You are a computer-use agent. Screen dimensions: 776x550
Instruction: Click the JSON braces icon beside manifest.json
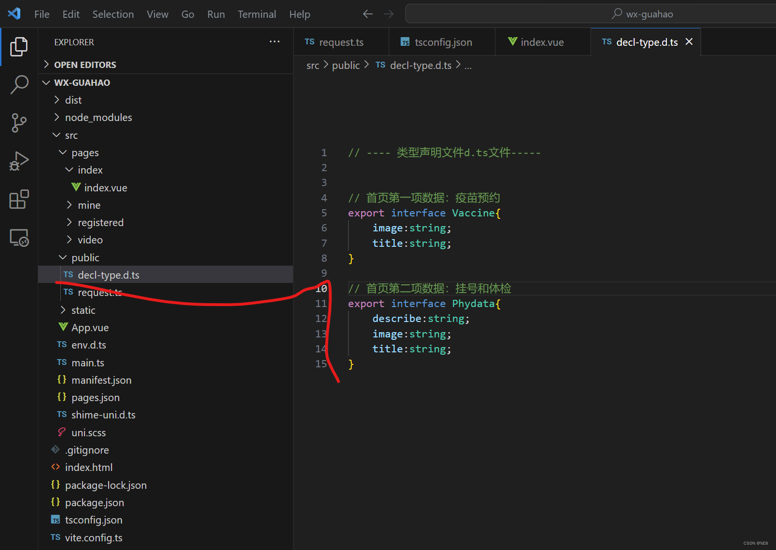(62, 379)
